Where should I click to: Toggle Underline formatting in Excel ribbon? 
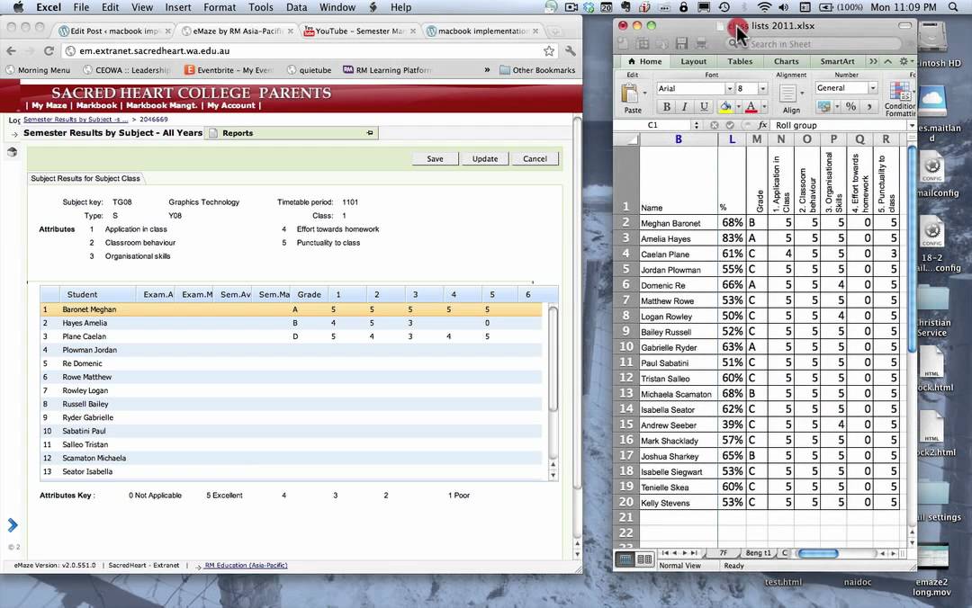click(704, 107)
